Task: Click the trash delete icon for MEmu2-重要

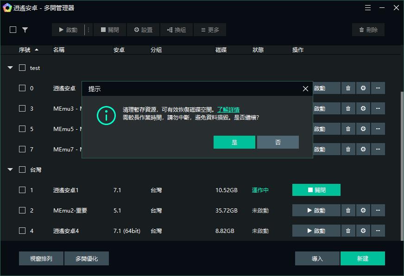Action: [348, 210]
